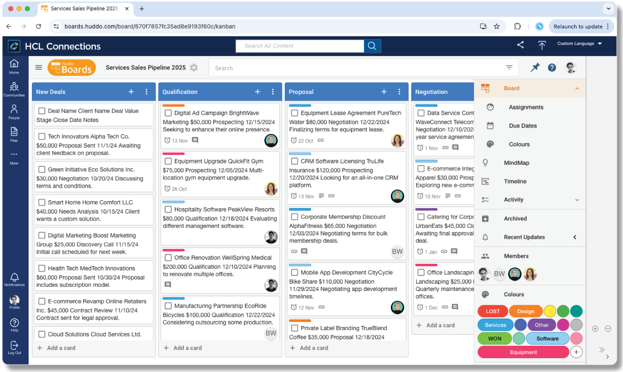
Task: Collapse the Board section header
Action: pyautogui.click(x=576, y=88)
